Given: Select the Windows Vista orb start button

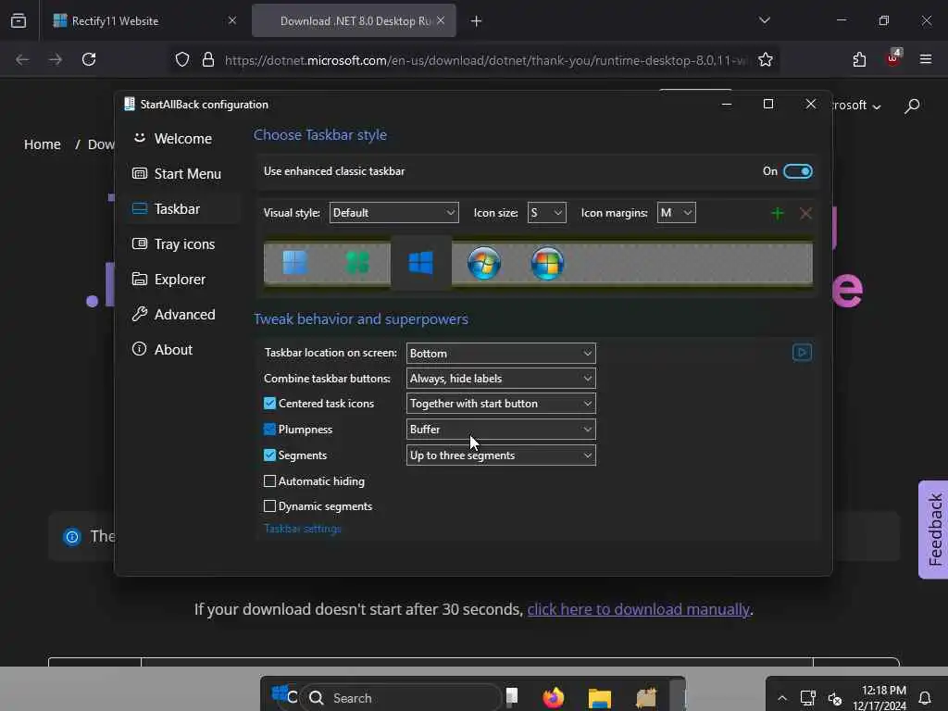Looking at the screenshot, I should 547,263.
